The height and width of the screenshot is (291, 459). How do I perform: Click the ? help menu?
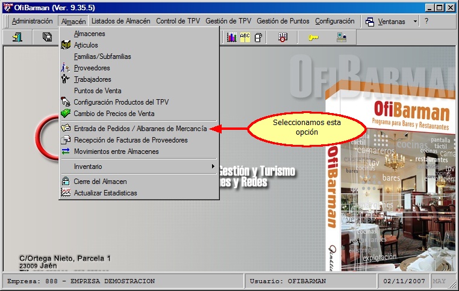tap(426, 21)
